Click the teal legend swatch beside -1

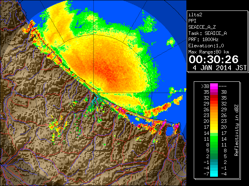click(x=214, y=162)
